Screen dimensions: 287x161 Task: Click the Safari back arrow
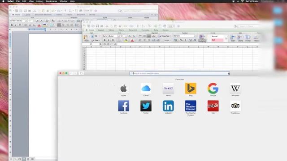[71, 73]
